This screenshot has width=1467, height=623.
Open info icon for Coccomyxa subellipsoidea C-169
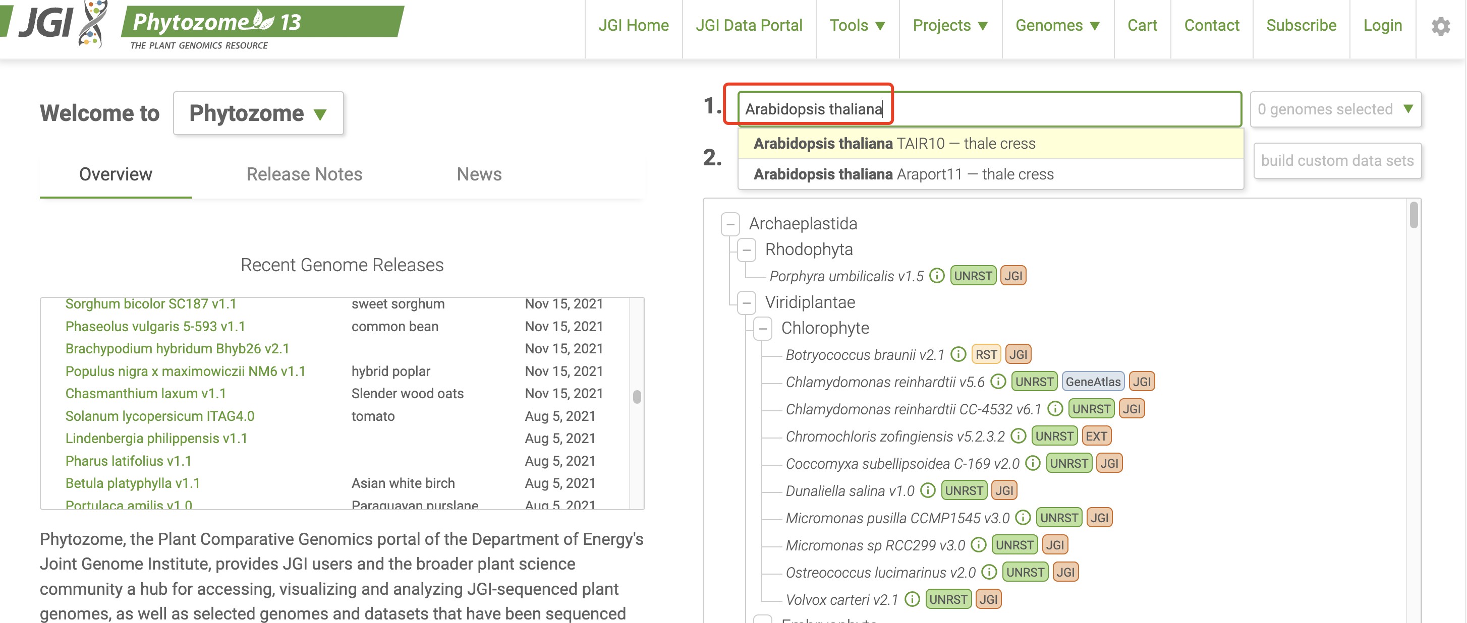pyautogui.click(x=1033, y=464)
